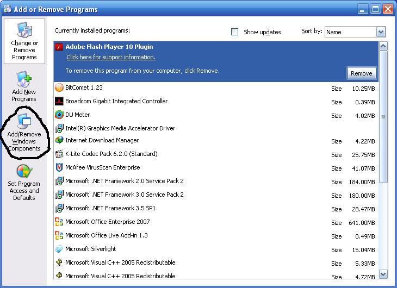Click the BitComet 1.23 icon
Image resolution: width=397 pixels, height=288 pixels.
(x=59, y=87)
